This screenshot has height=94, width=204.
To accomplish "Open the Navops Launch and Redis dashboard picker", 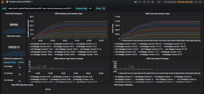I will (21, 2).
